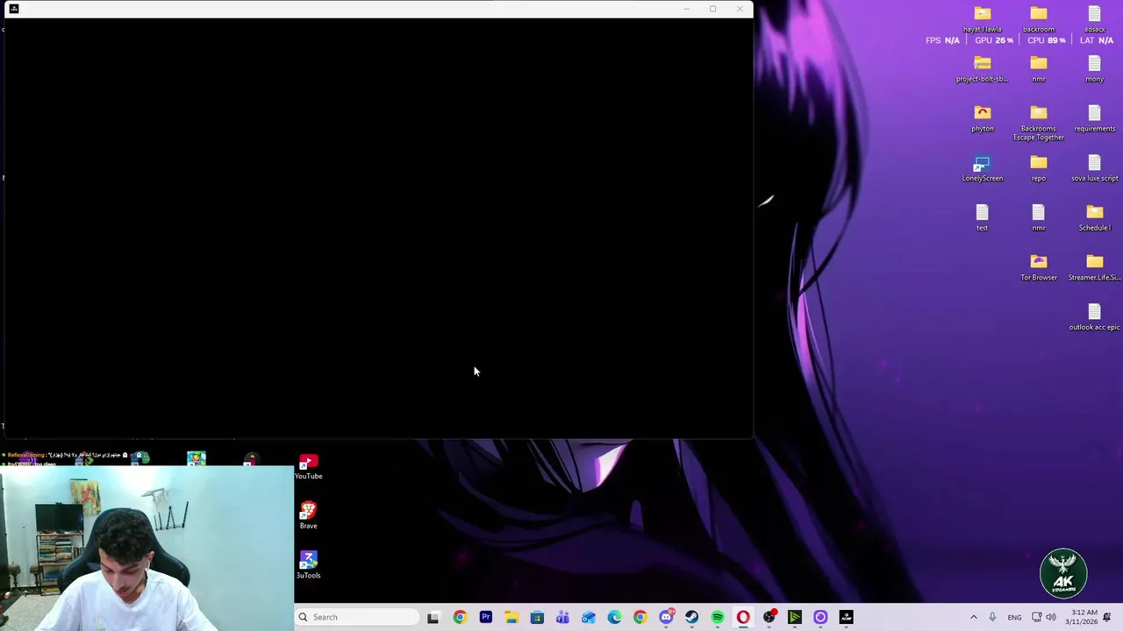
Task: Open Chrome icon beside Edge
Action: (x=640, y=617)
